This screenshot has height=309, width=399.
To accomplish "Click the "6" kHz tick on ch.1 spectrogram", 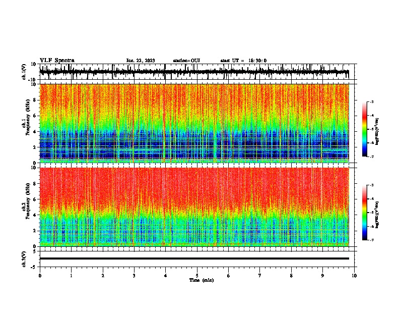I will click(35, 116).
